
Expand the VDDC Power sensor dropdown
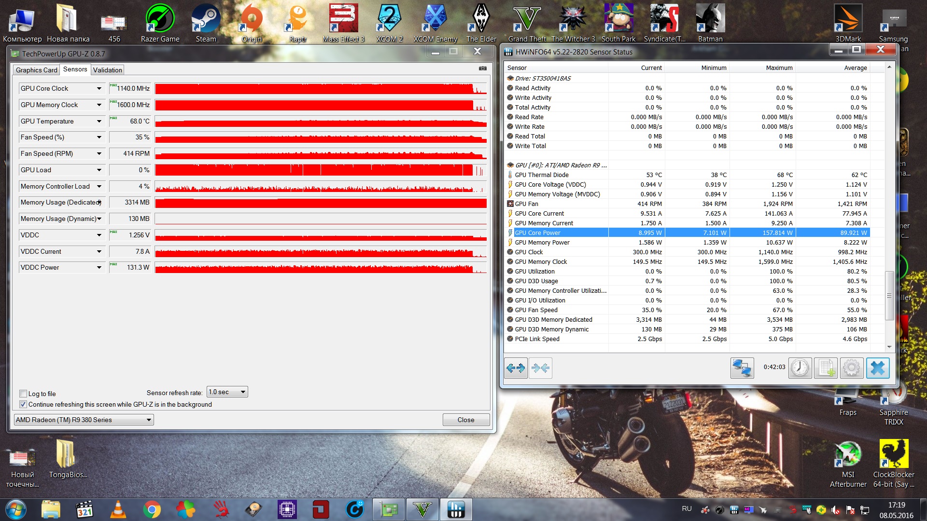click(99, 268)
